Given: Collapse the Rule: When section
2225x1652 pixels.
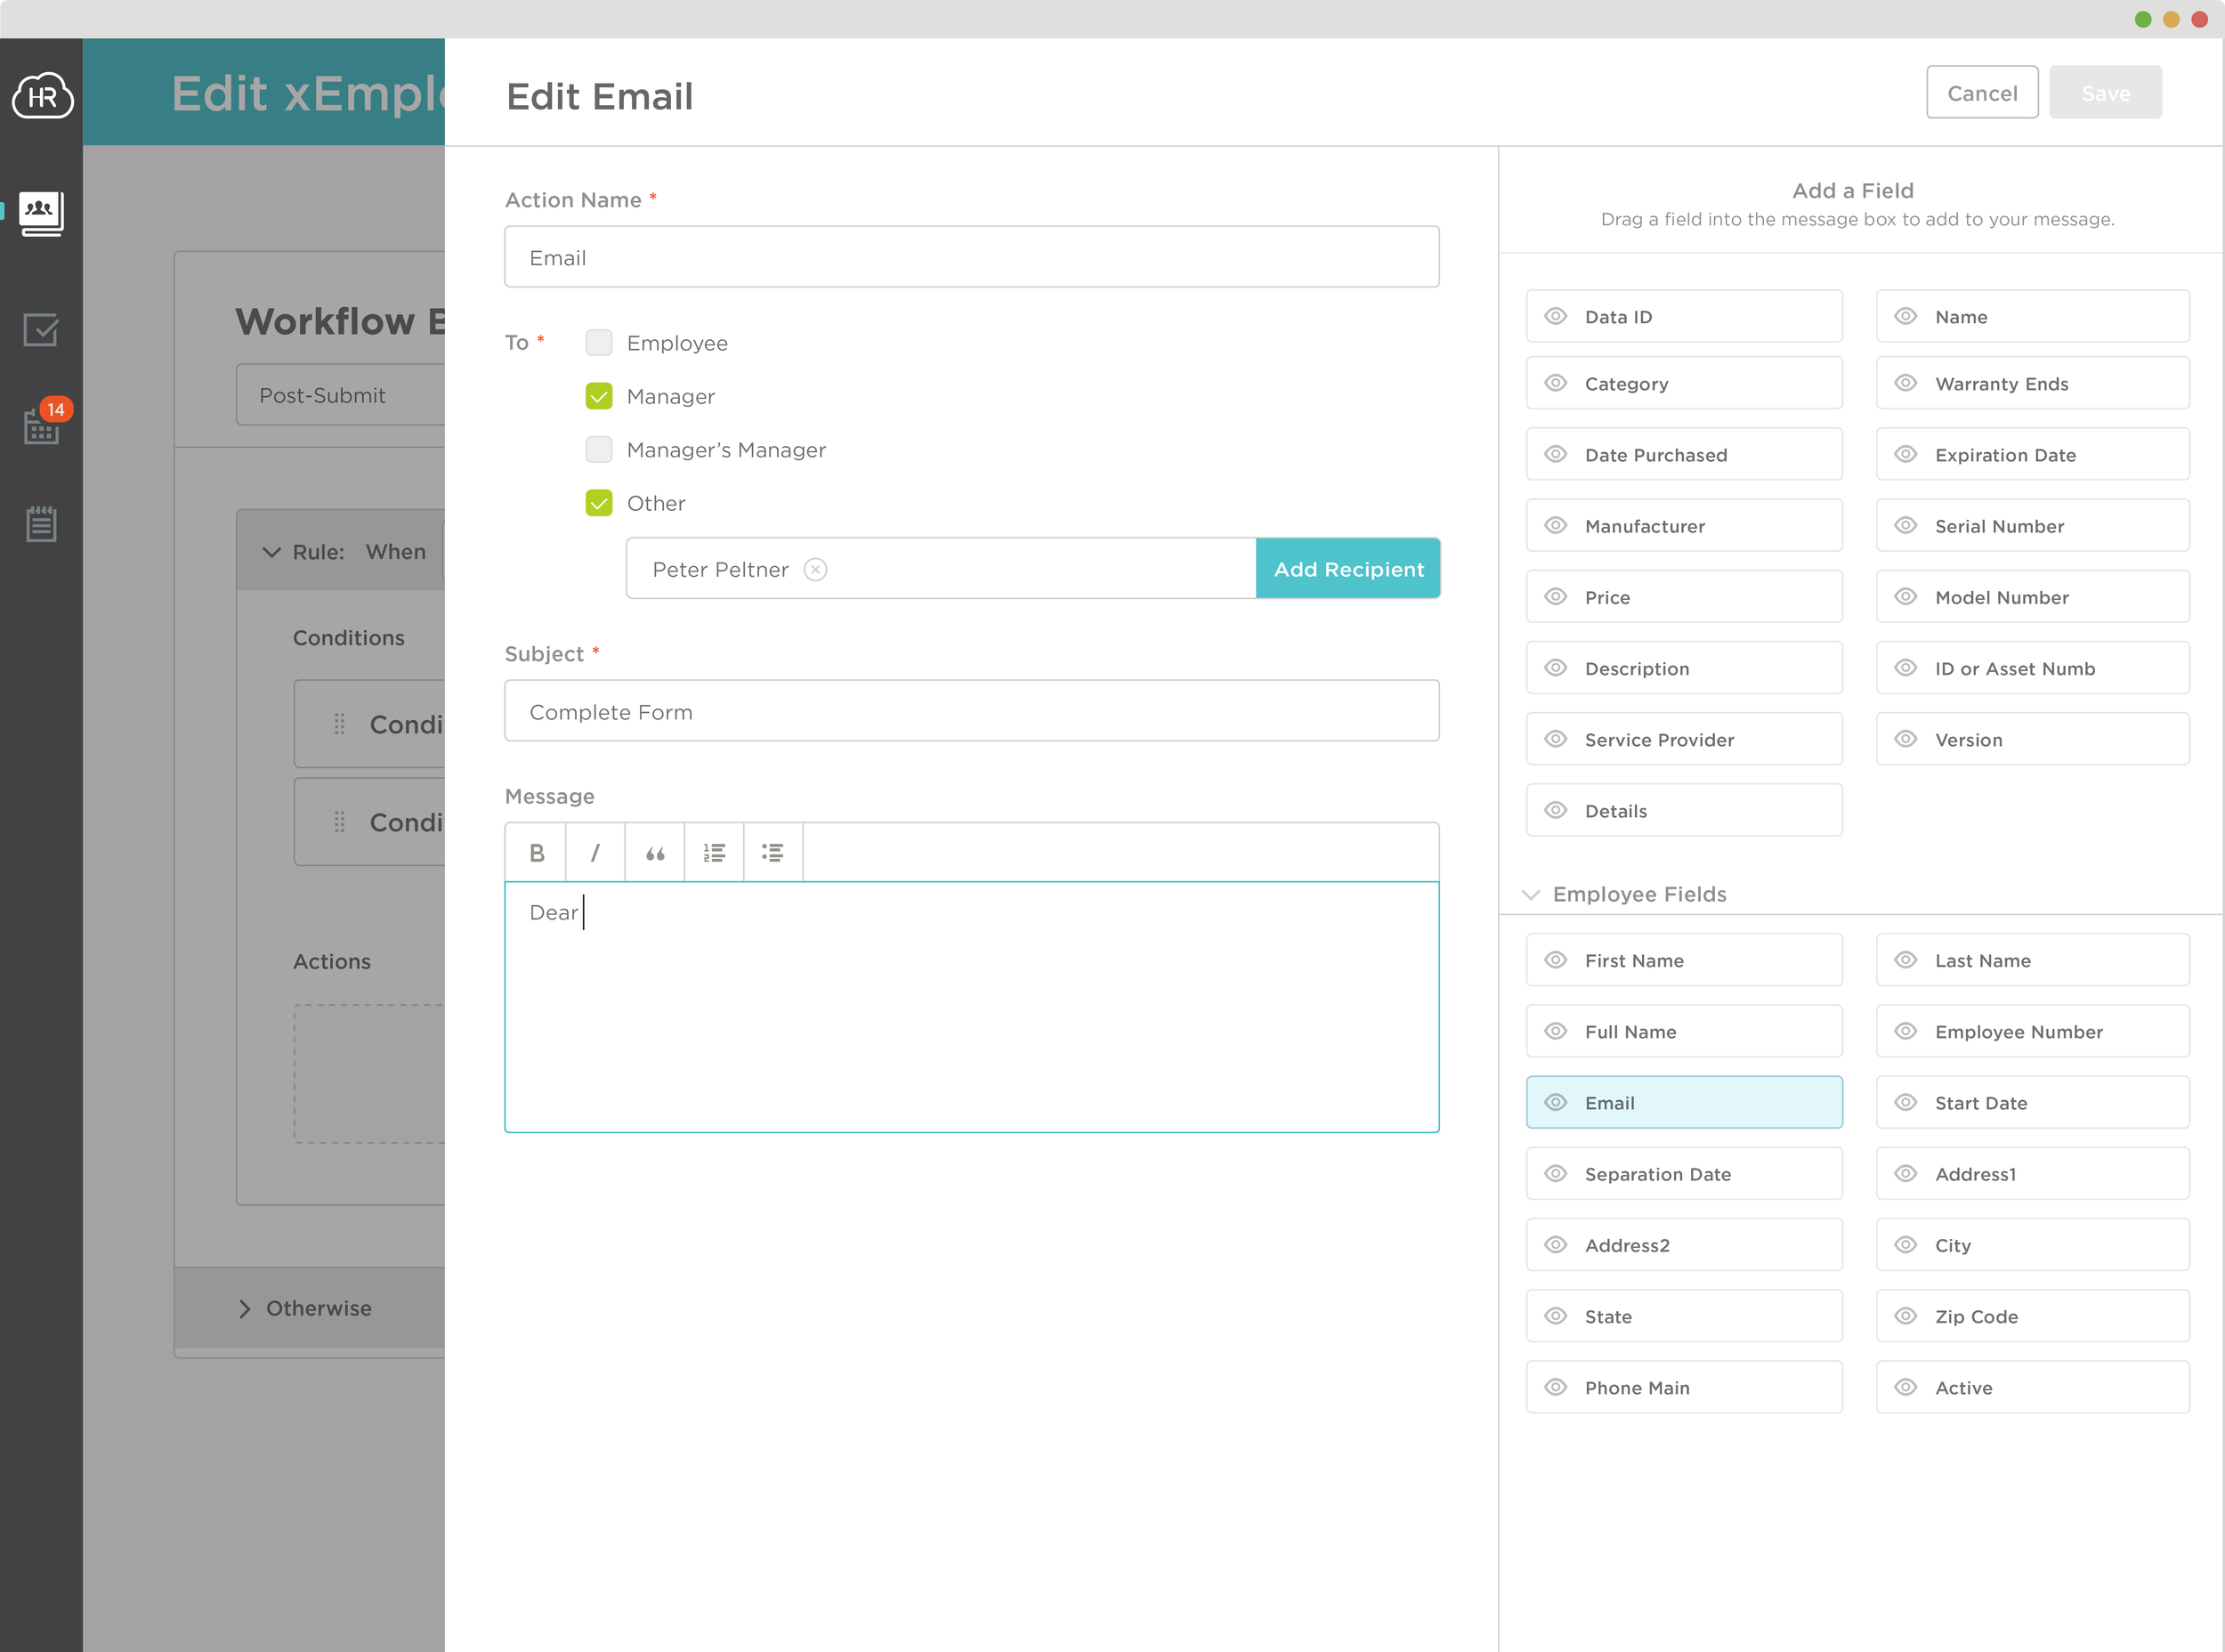Looking at the screenshot, I should [271, 551].
